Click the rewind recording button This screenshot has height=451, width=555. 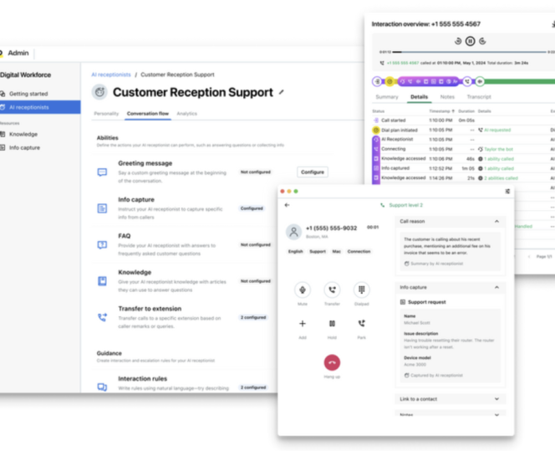click(x=458, y=41)
